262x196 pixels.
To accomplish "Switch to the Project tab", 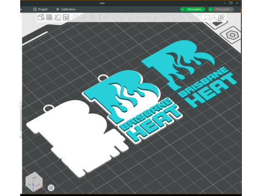I will pyautogui.click(x=40, y=9).
